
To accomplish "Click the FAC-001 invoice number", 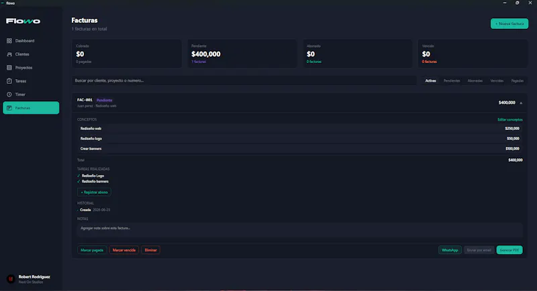I will point(85,100).
